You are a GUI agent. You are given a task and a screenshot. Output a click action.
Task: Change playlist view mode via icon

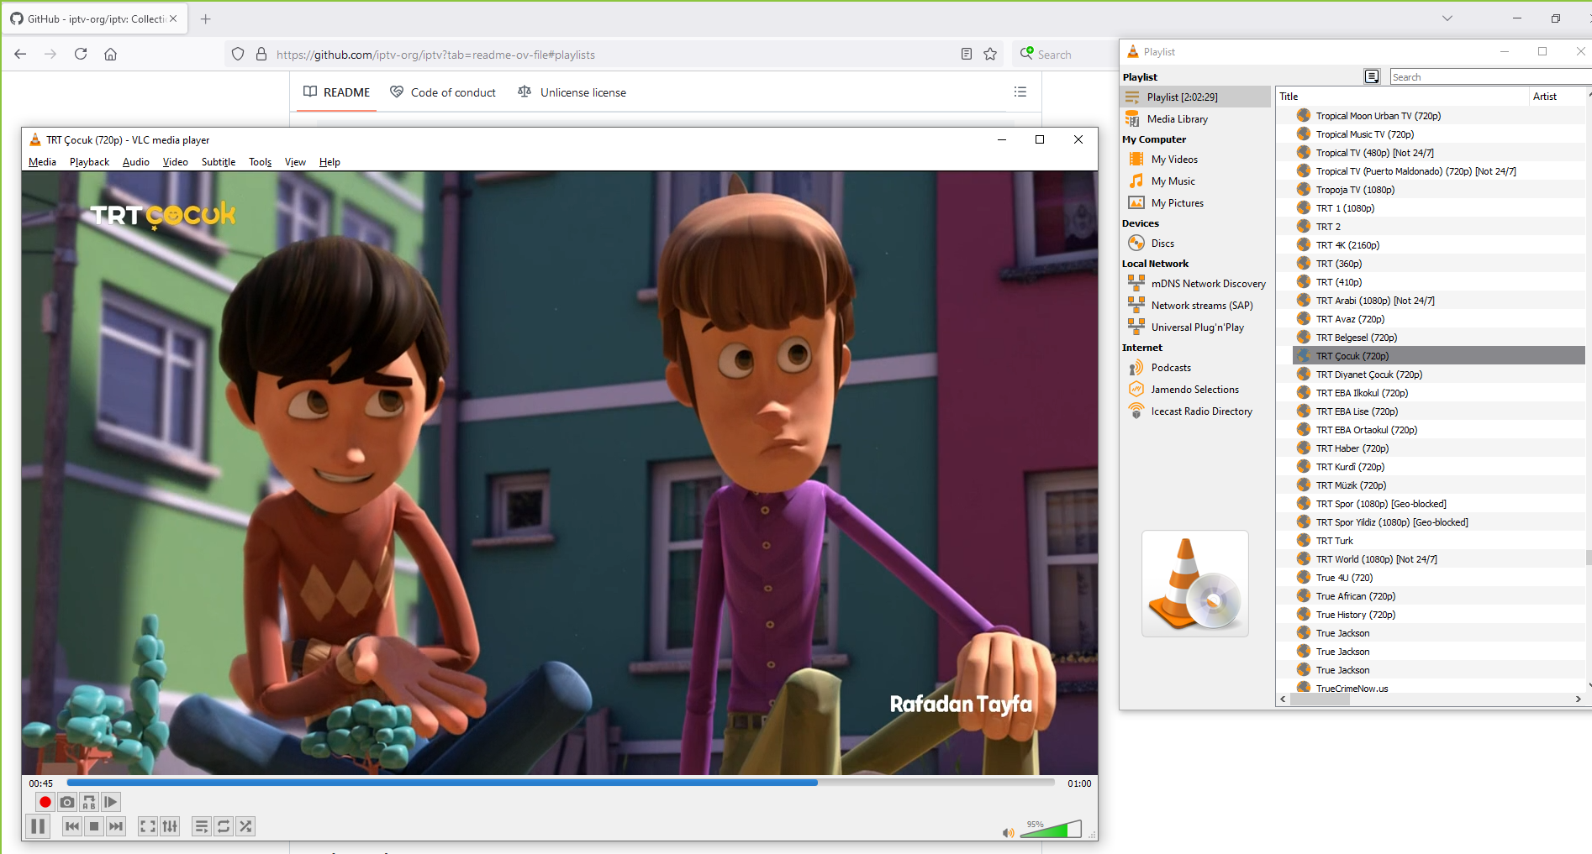click(x=1372, y=77)
